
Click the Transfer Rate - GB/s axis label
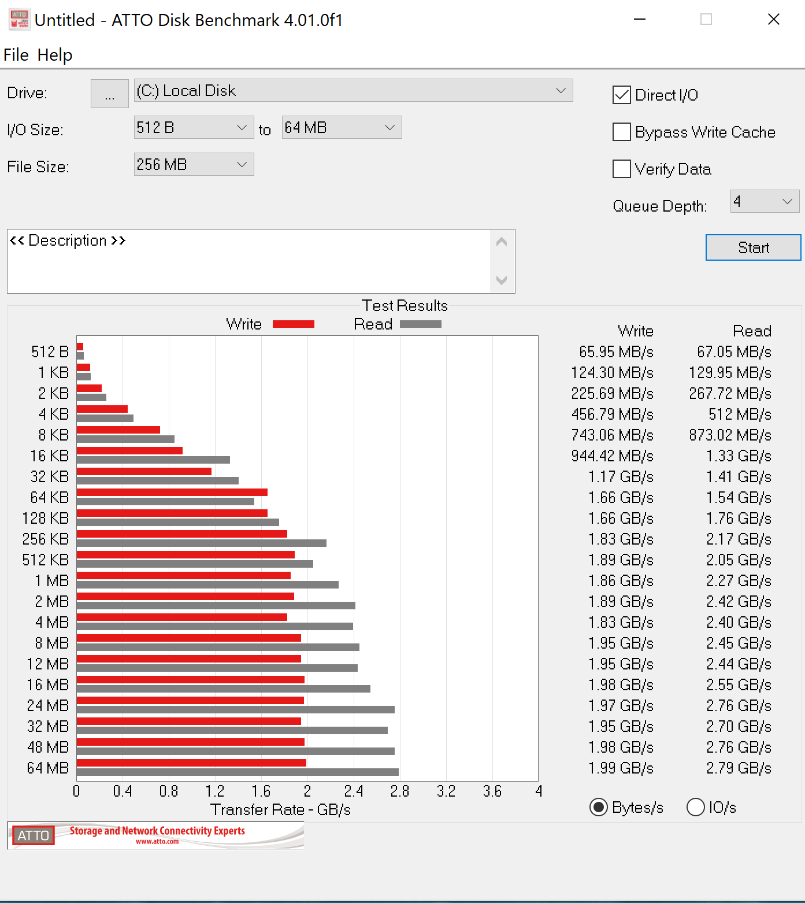pyautogui.click(x=280, y=809)
